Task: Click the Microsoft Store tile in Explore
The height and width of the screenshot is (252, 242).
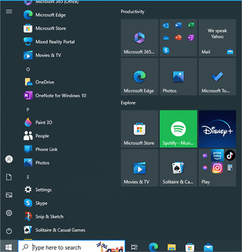Action: tap(140, 129)
